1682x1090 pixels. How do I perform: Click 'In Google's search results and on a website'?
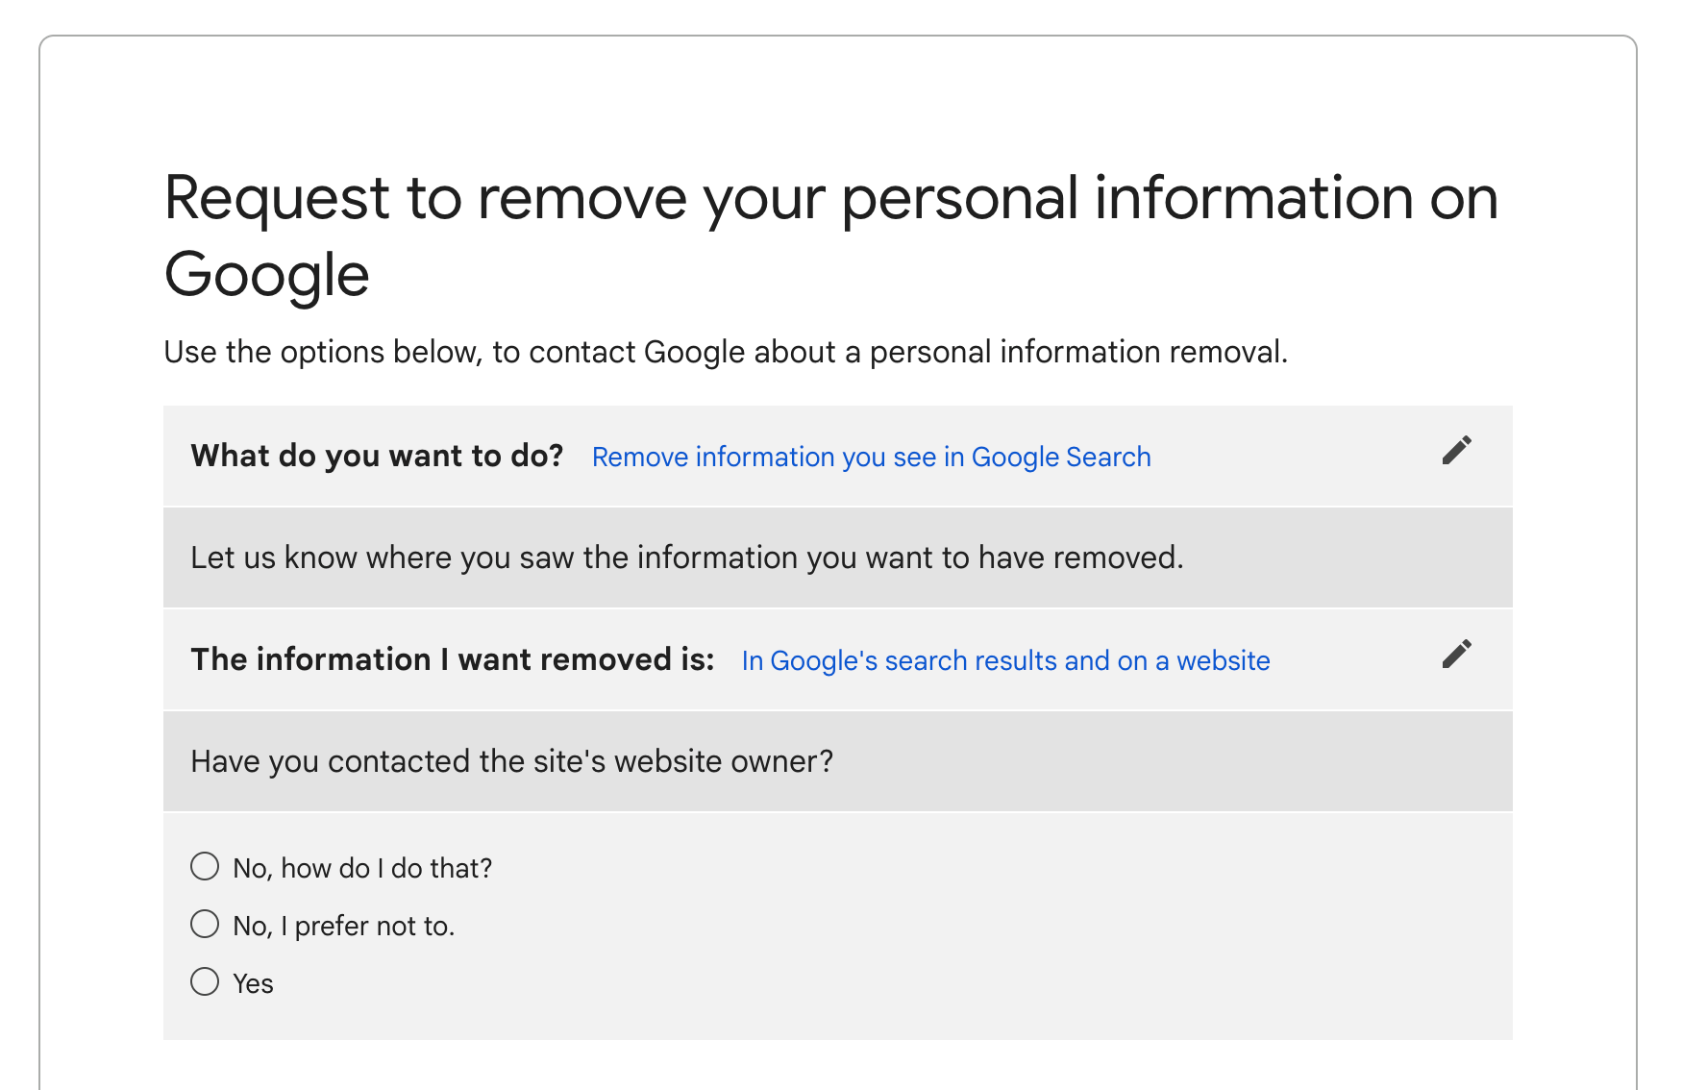pos(1005,660)
